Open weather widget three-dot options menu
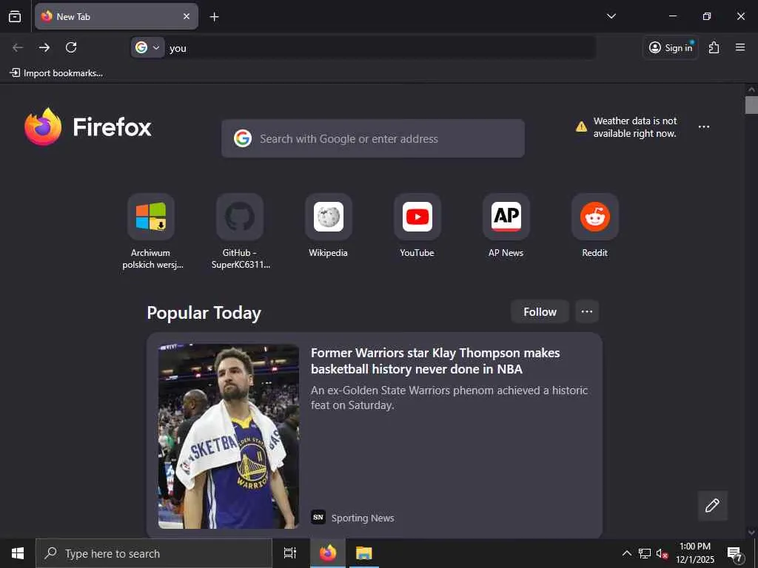758x568 pixels. (x=704, y=127)
